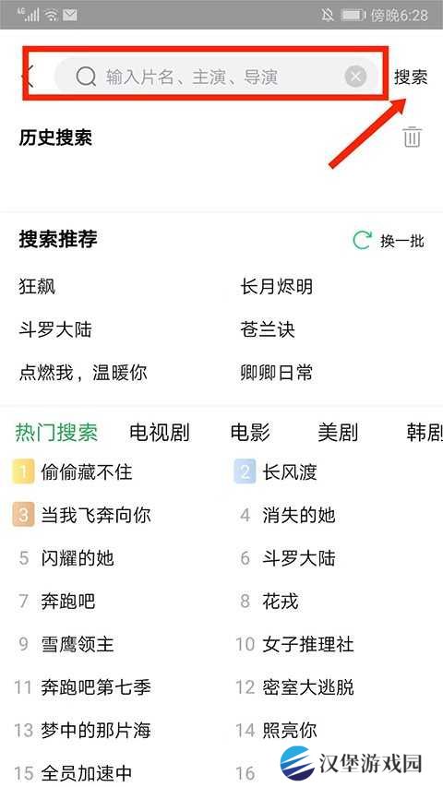Open recommended search 狂飙
443x787 pixels.
click(37, 287)
